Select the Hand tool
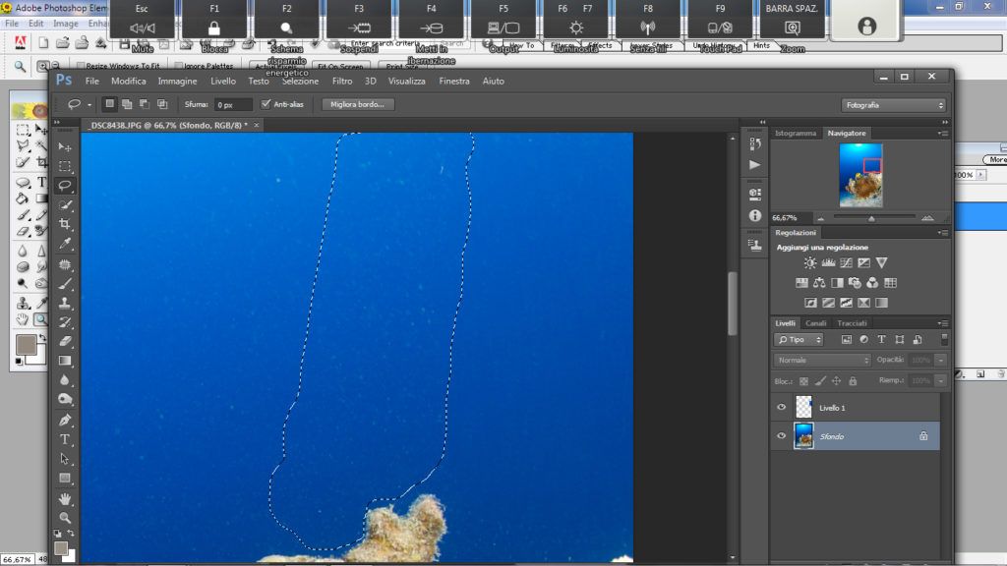 coord(65,498)
